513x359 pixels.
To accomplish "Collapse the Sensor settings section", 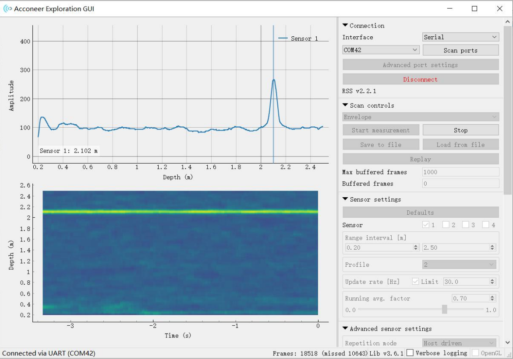I will (x=345, y=199).
